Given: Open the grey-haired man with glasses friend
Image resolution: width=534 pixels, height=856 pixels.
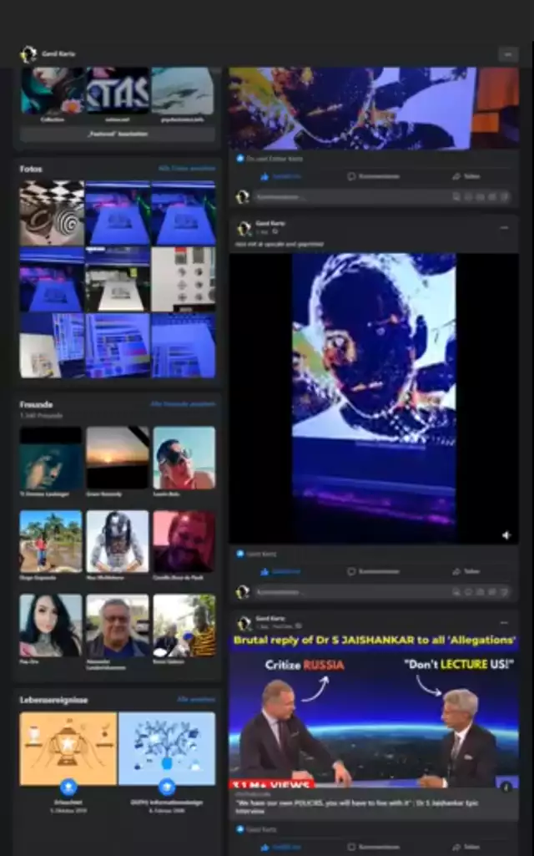Looking at the screenshot, I should pyautogui.click(x=118, y=625).
